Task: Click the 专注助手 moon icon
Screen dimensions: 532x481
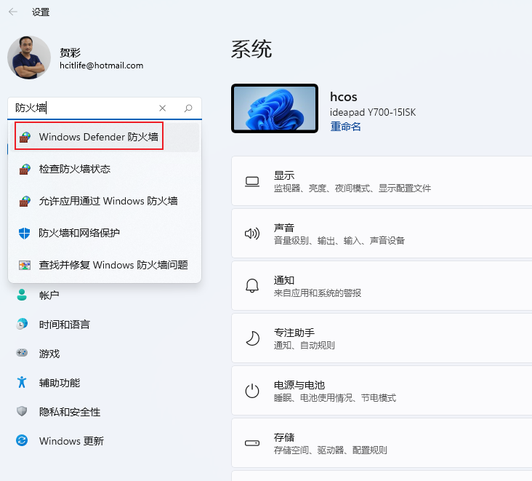Action: coord(252,338)
